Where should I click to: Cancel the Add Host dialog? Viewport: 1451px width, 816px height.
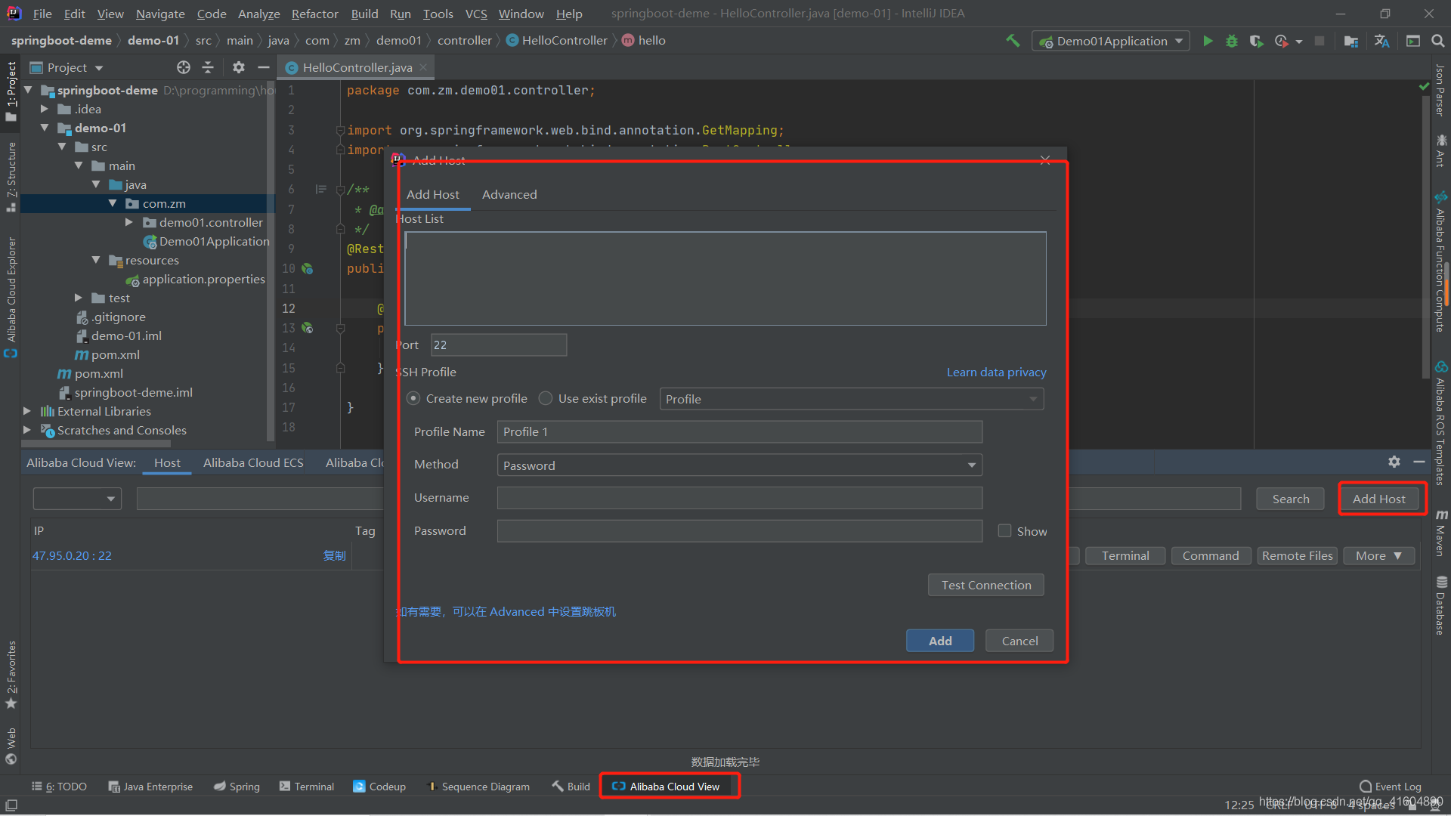(1019, 641)
